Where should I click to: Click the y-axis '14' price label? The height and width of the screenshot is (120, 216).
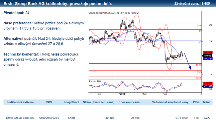click(x=211, y=75)
